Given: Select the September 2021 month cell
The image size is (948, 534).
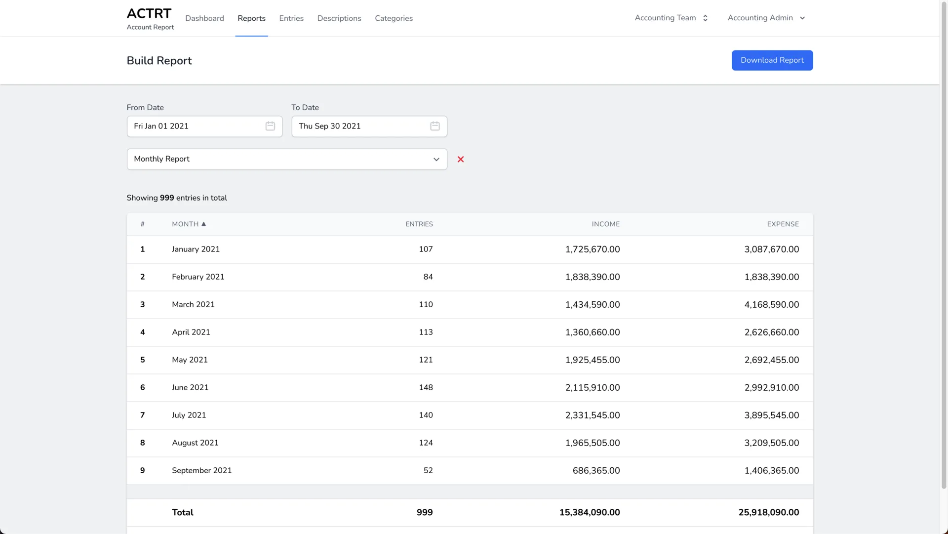Looking at the screenshot, I should tap(202, 471).
